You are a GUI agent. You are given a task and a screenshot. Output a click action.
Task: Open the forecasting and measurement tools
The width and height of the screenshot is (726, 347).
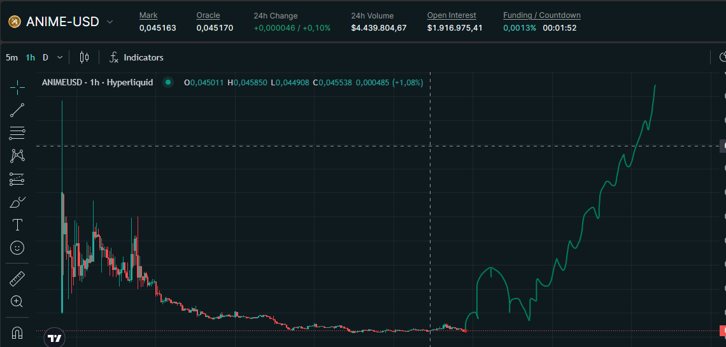[17, 178]
